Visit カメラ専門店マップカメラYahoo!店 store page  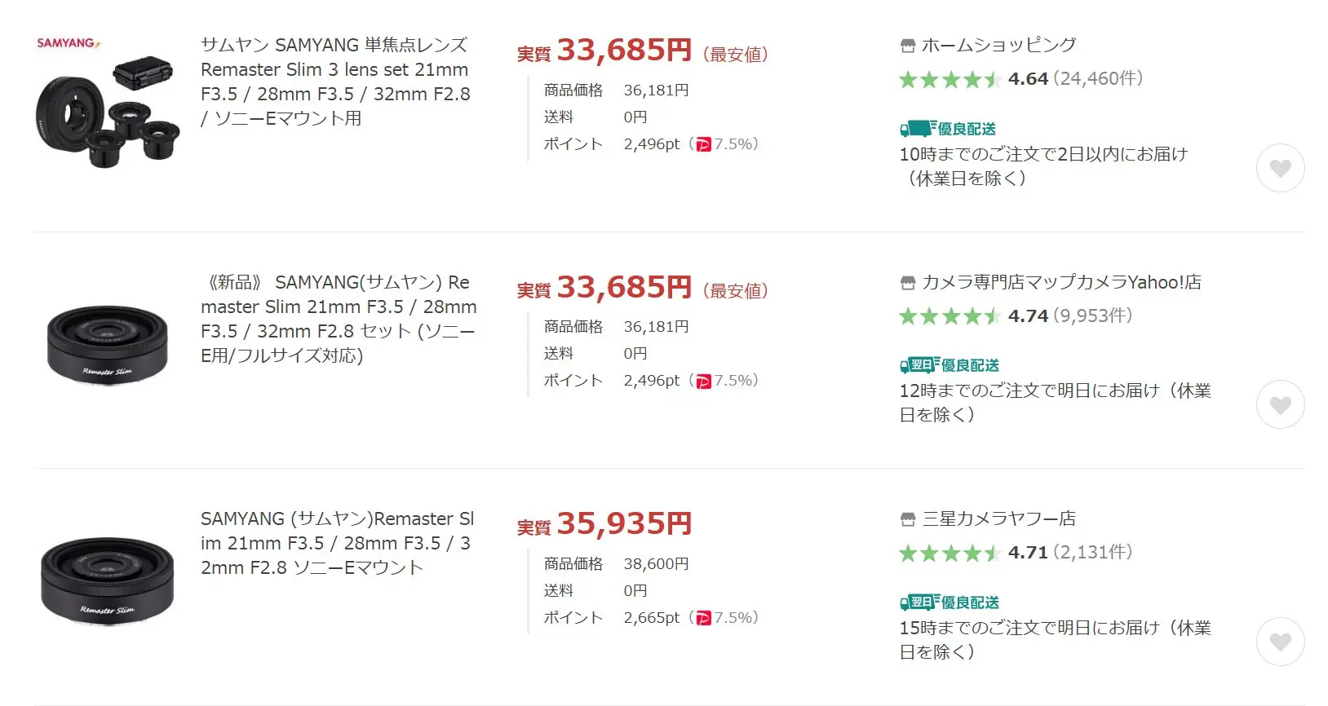click(x=1061, y=282)
